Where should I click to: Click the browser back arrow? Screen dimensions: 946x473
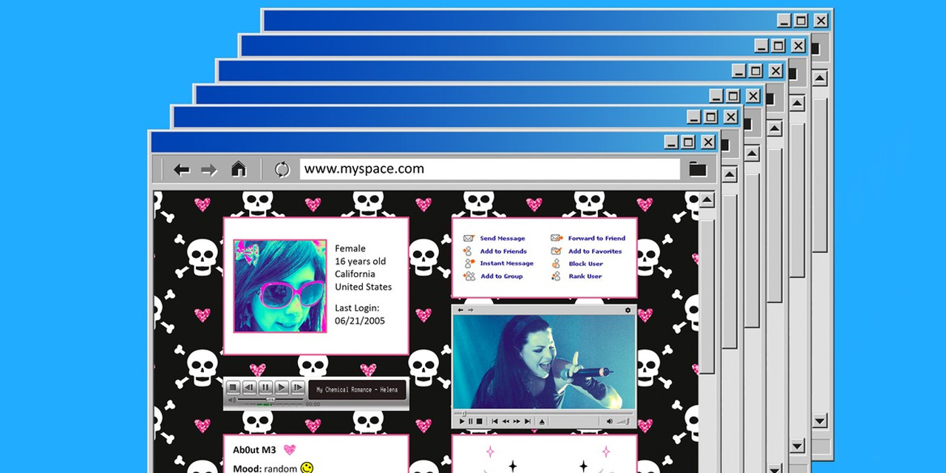182,170
